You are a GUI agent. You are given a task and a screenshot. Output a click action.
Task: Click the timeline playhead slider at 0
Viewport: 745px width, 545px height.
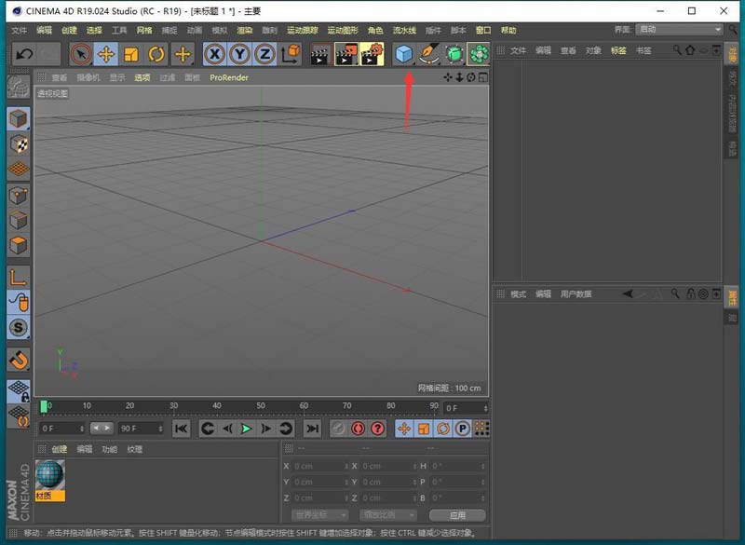coord(44,407)
